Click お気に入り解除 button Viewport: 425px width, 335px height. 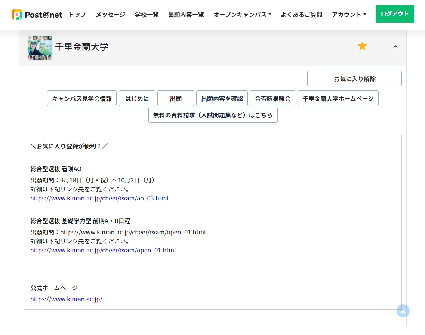tap(354, 79)
